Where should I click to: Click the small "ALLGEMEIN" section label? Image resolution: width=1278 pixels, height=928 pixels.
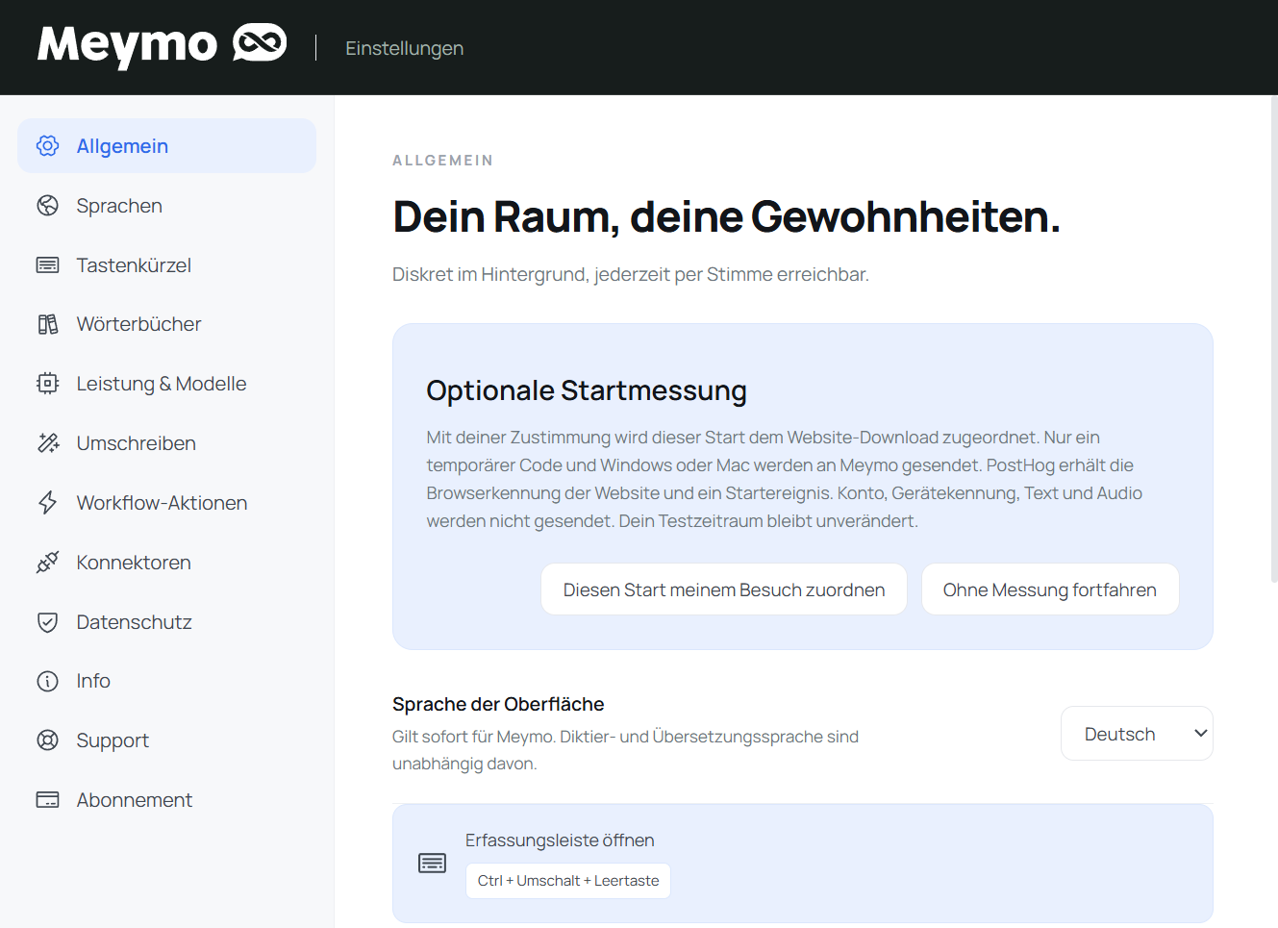point(443,161)
